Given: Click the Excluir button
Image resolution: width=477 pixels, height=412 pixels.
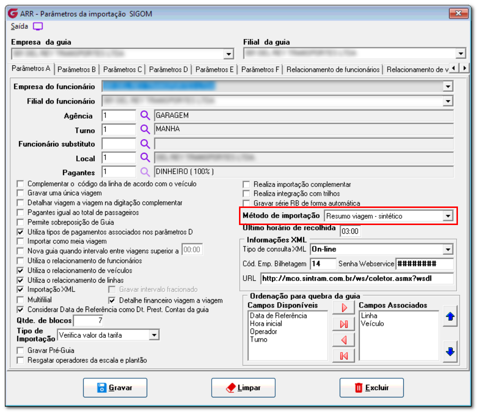Looking at the screenshot, I should pos(372,388).
